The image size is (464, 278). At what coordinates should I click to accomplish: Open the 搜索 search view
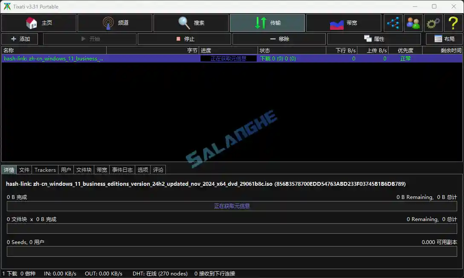[x=191, y=23]
